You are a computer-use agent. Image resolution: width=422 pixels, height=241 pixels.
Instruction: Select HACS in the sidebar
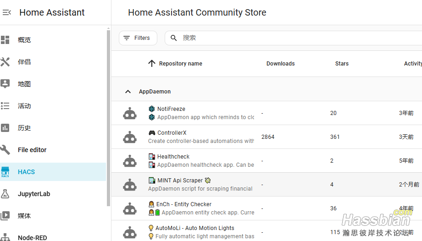(26, 172)
